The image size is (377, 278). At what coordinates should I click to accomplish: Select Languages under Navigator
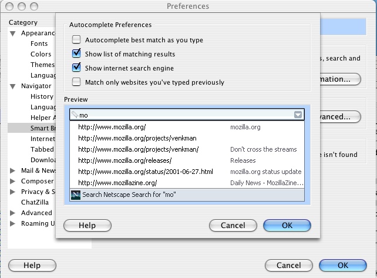click(x=43, y=107)
